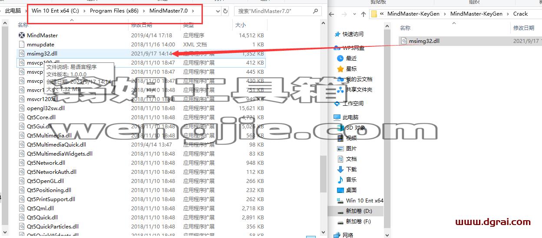This screenshot has width=542, height=238.
Task: Click the 星标 star icon in sidebar
Action: tap(340, 68)
